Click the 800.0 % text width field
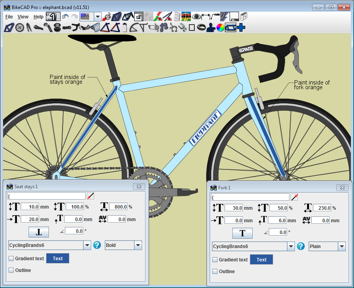This screenshot has height=288, width=354. click(119, 207)
